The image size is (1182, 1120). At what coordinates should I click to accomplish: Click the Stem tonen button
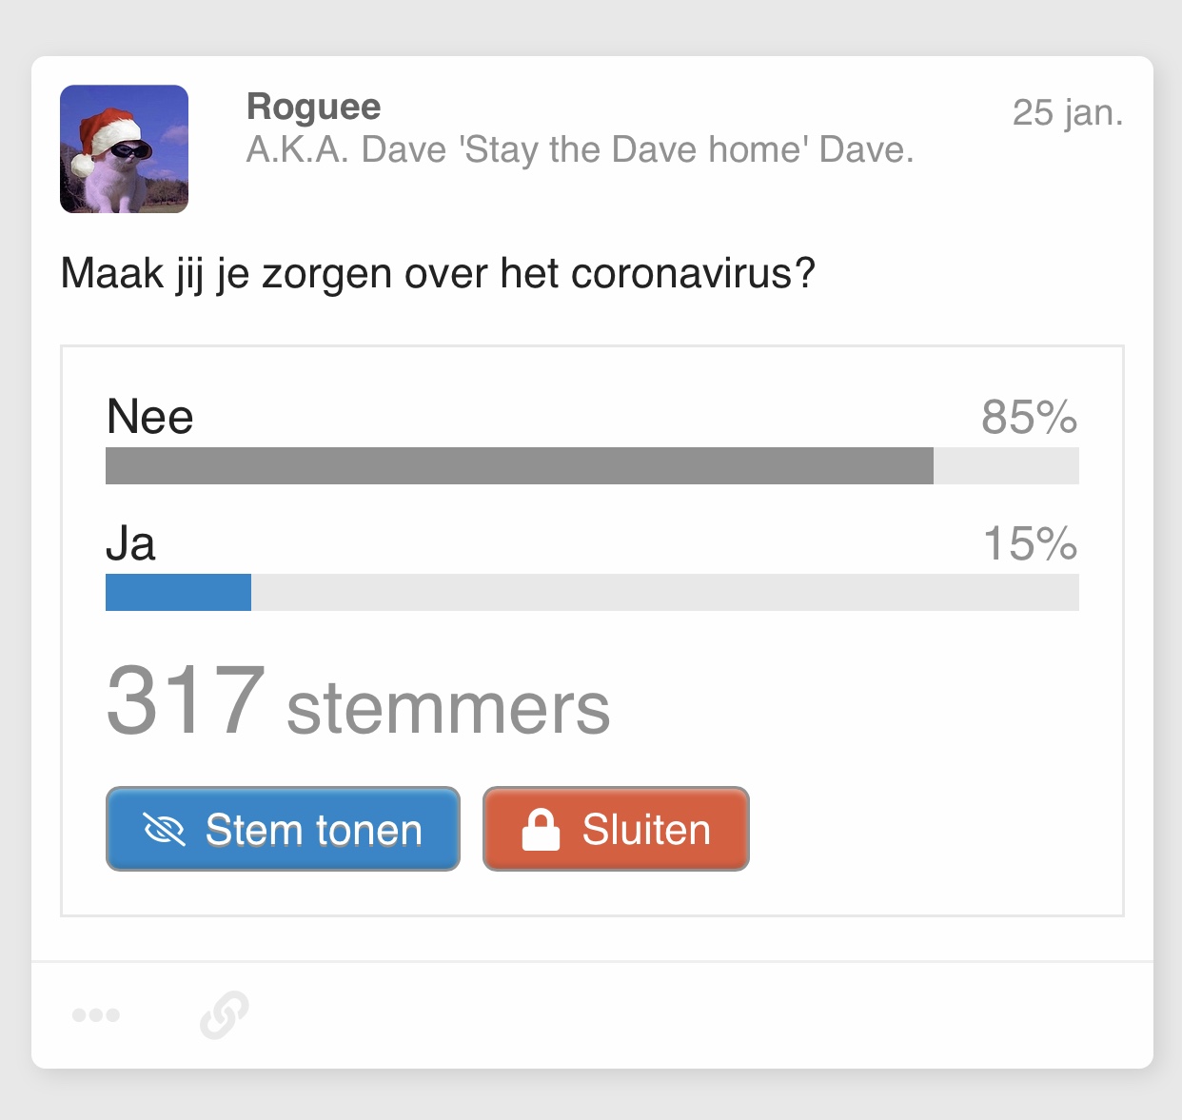283,829
